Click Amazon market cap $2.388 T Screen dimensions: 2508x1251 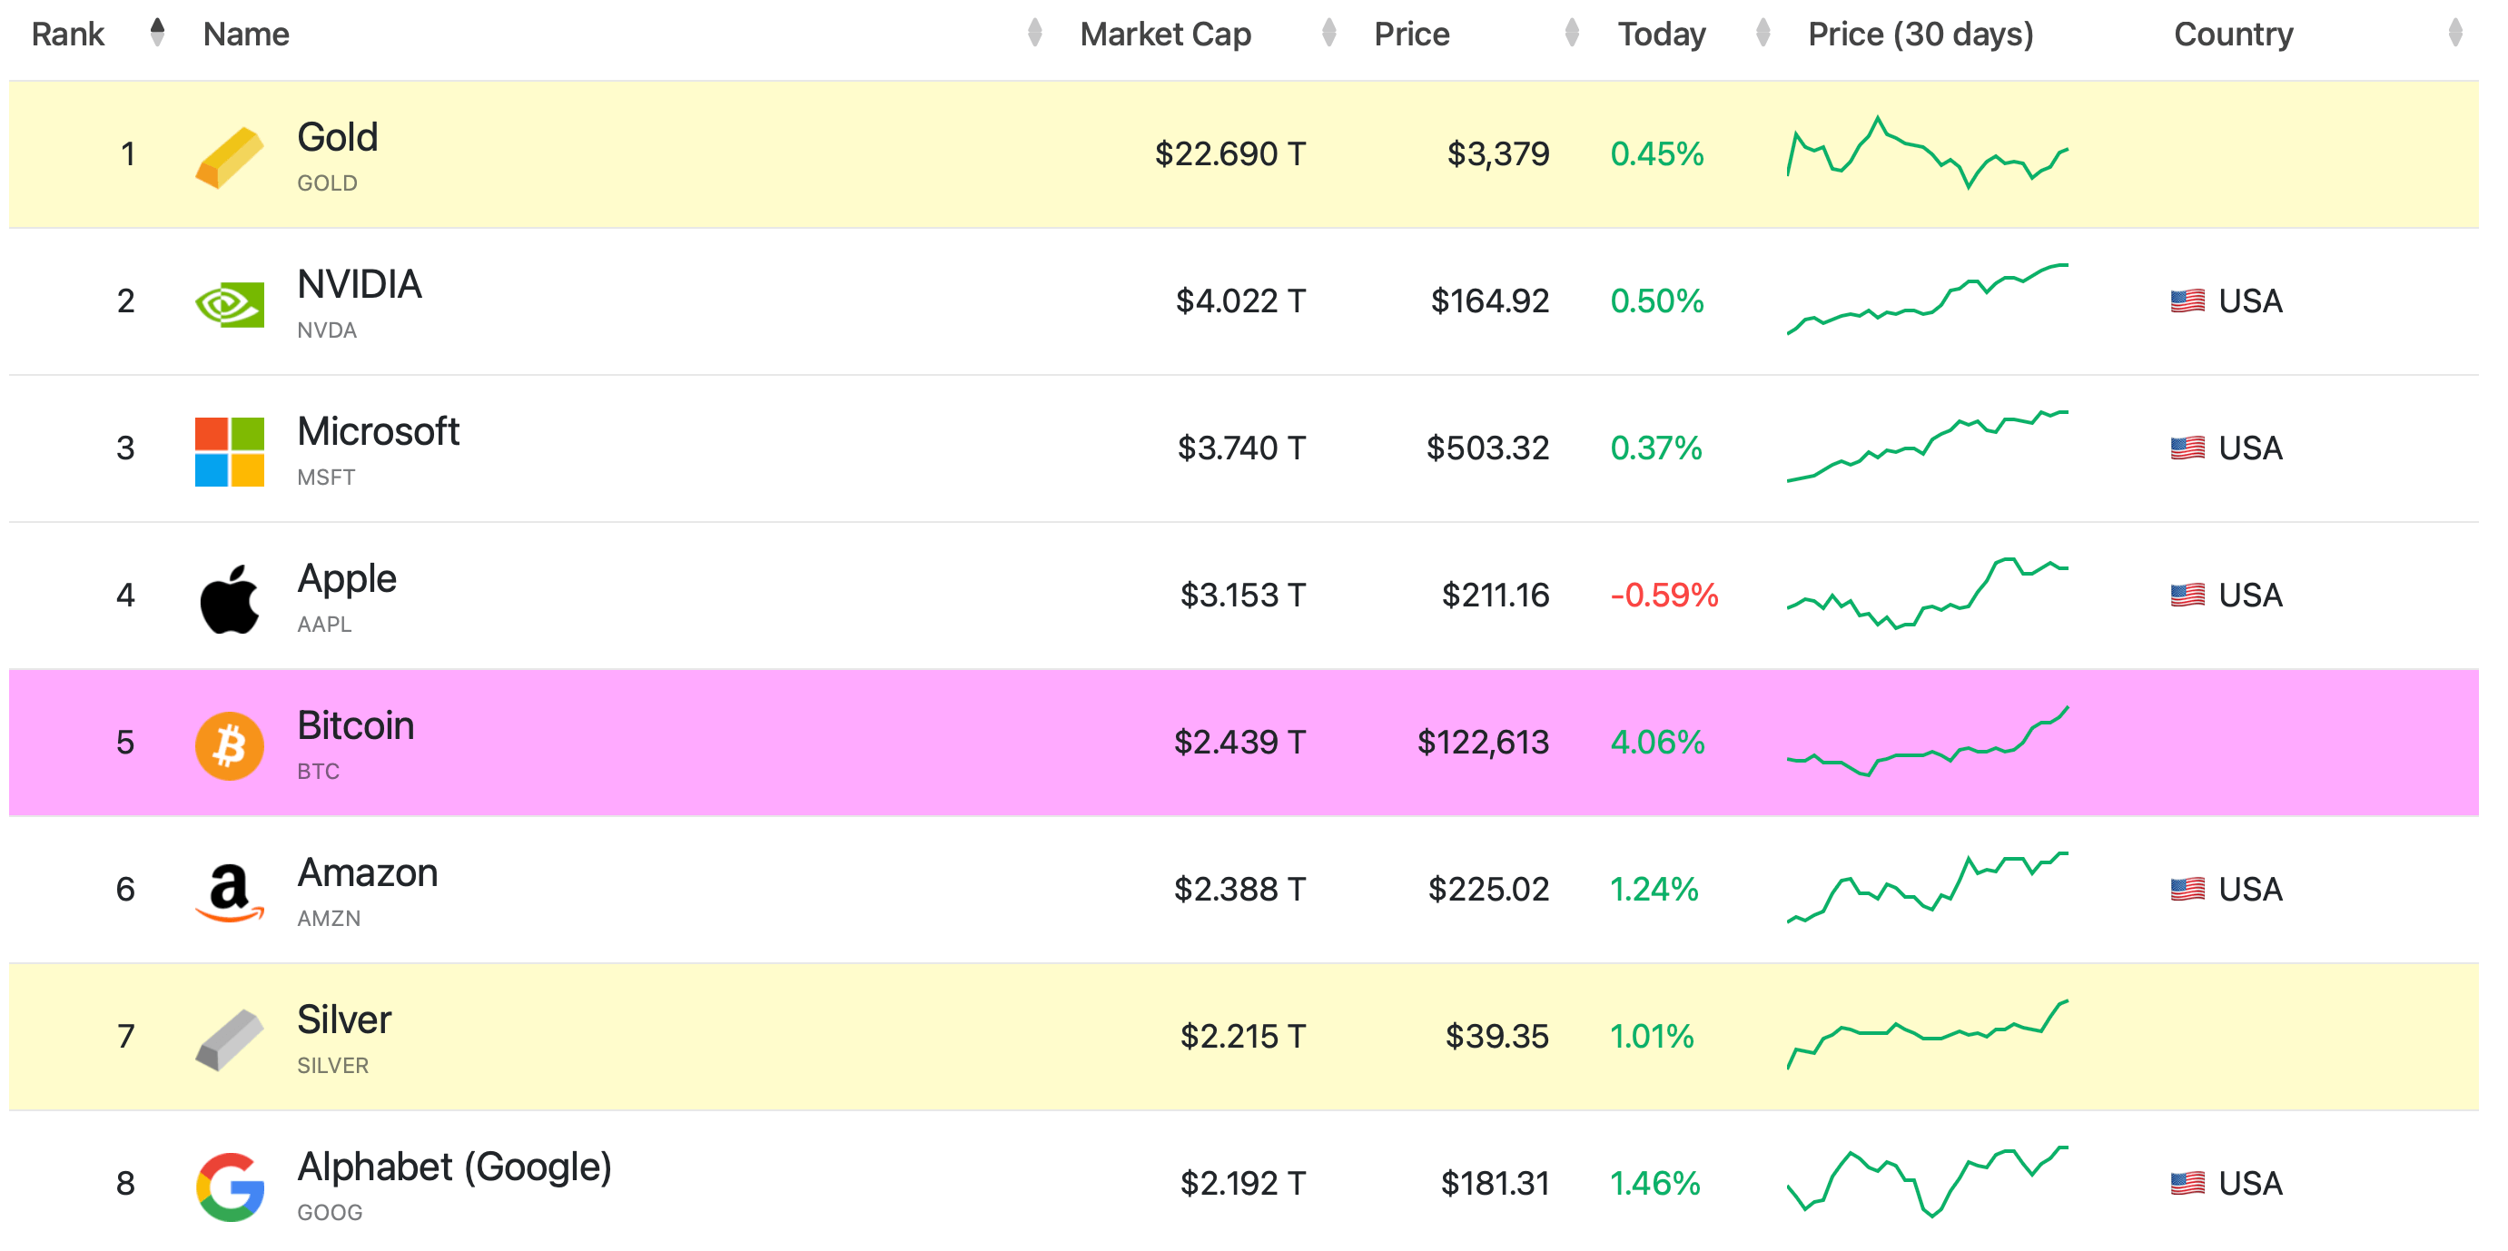1239,889
